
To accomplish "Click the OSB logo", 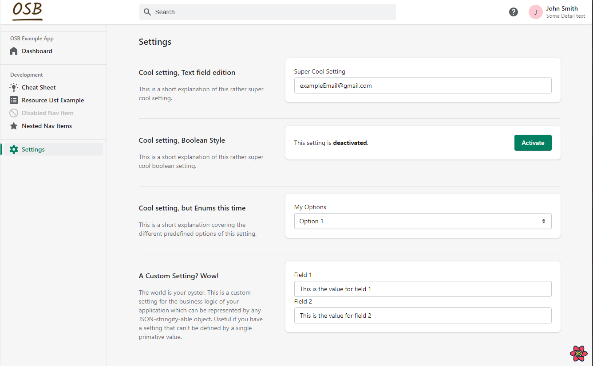I will [x=28, y=12].
